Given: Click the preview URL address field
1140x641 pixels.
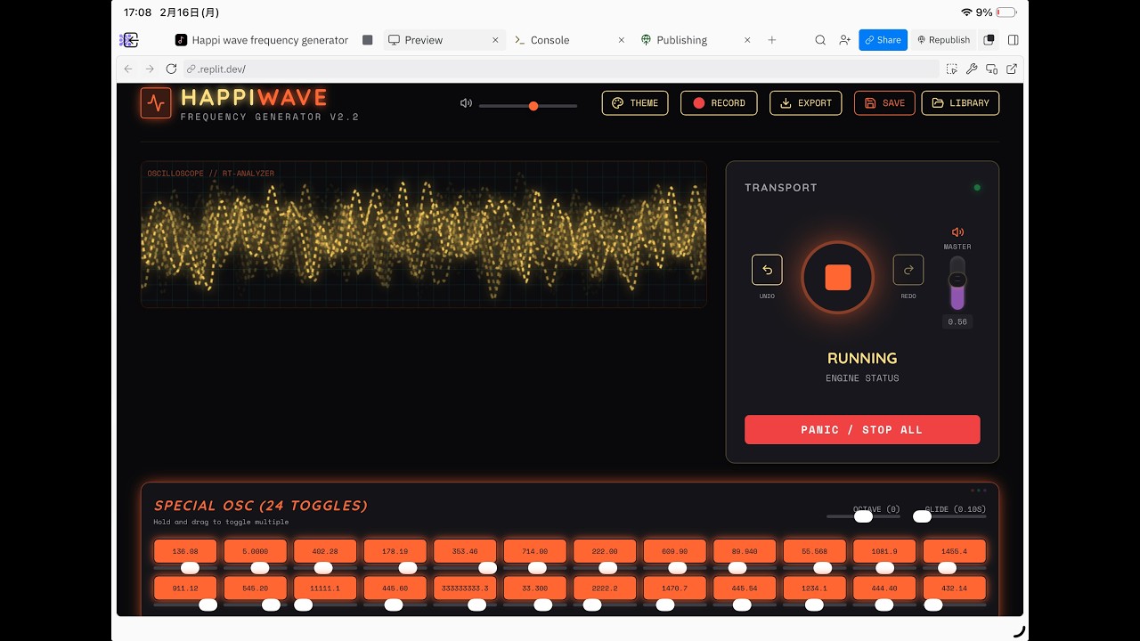Looking at the screenshot, I should click(x=561, y=69).
